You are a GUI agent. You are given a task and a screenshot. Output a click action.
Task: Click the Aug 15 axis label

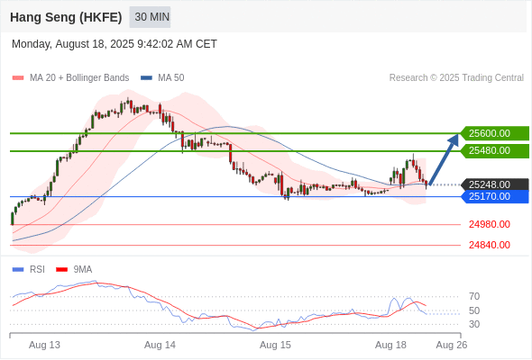click(275, 345)
